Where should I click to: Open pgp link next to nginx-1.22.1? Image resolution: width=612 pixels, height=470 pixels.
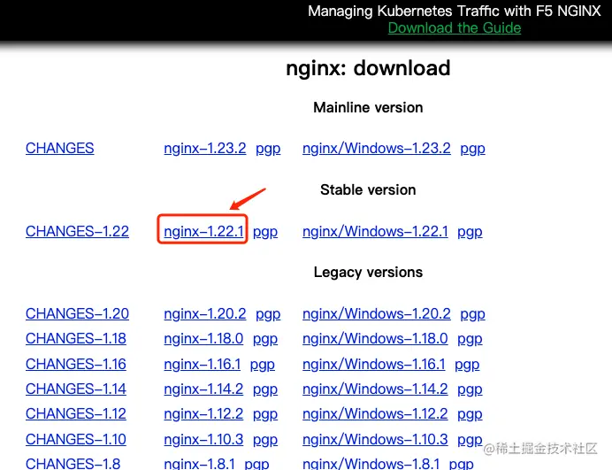(x=265, y=233)
